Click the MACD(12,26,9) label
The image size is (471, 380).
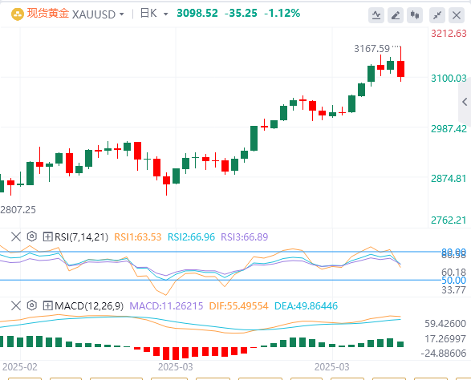point(89,306)
